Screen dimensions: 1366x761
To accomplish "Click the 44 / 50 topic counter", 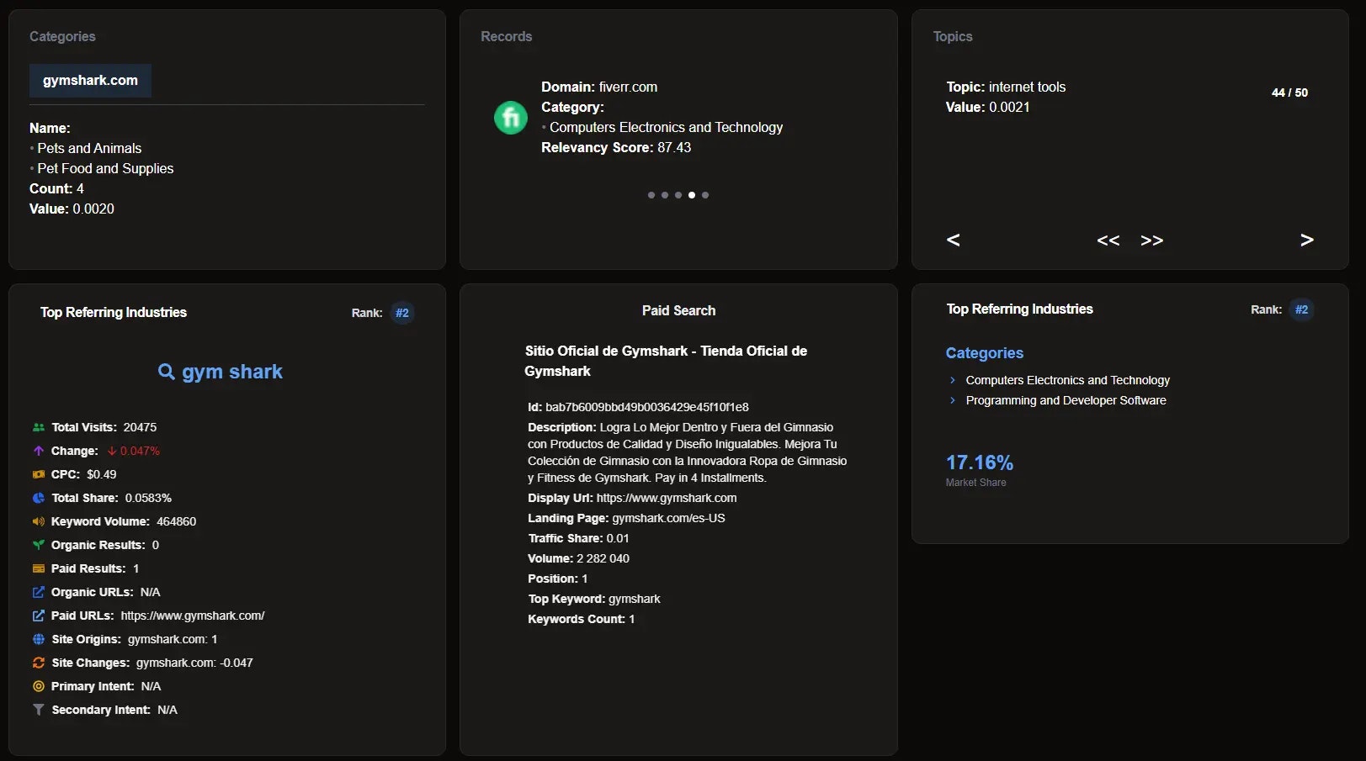I will 1289,92.
